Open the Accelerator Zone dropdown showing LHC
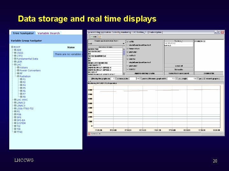 click(x=107, y=44)
